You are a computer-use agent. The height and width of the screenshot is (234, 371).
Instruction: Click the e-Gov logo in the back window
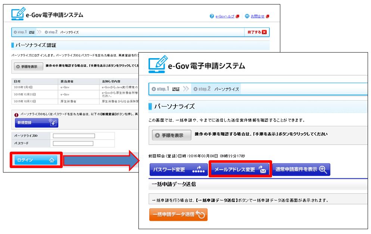click(x=47, y=14)
